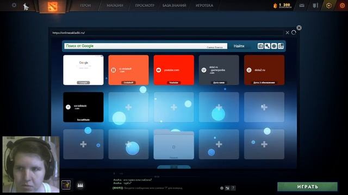
Task: Open the chat emoticon picker icon
Action: (221, 188)
